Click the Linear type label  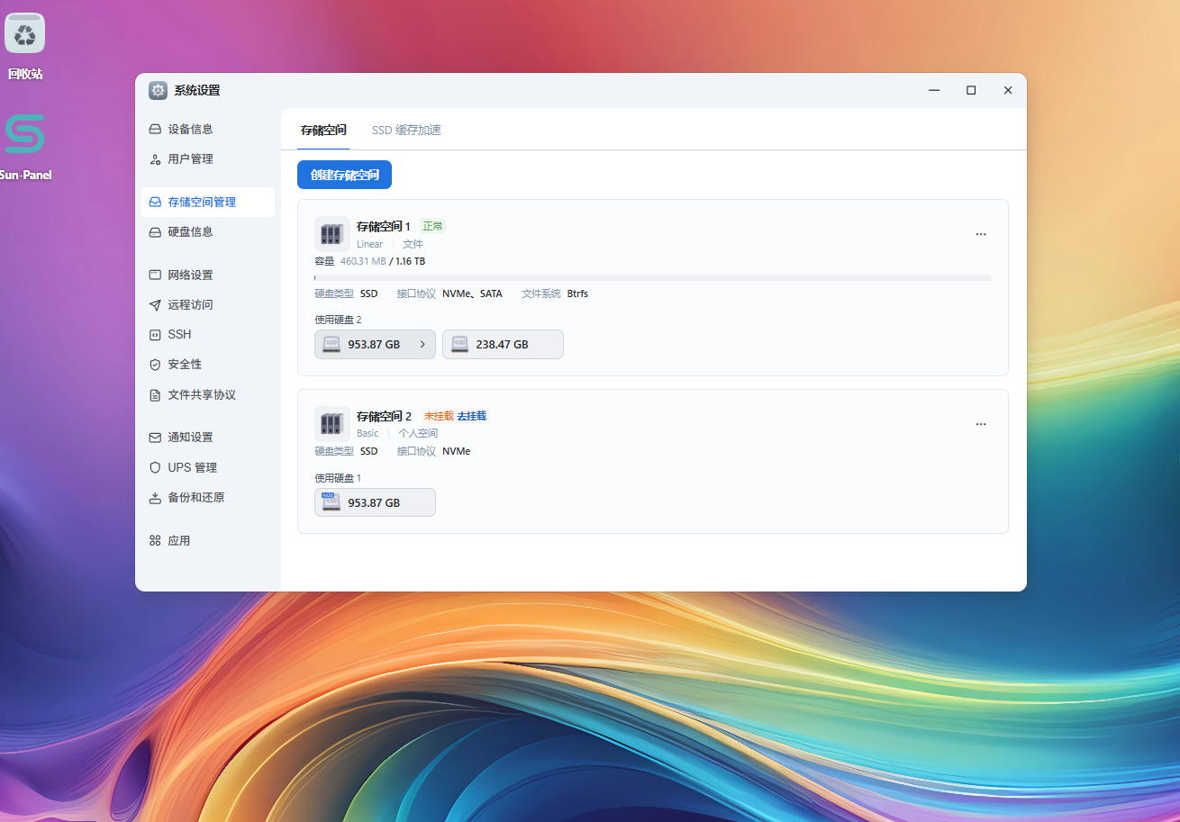(369, 244)
